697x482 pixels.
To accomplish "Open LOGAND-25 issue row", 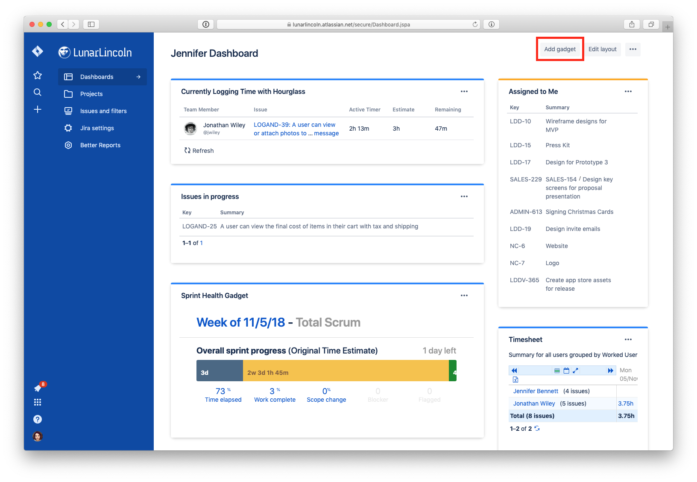I will [x=327, y=226].
